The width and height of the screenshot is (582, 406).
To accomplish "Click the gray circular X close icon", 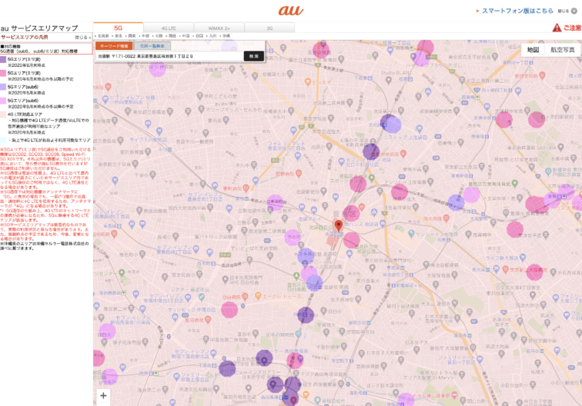I will pos(574,11).
